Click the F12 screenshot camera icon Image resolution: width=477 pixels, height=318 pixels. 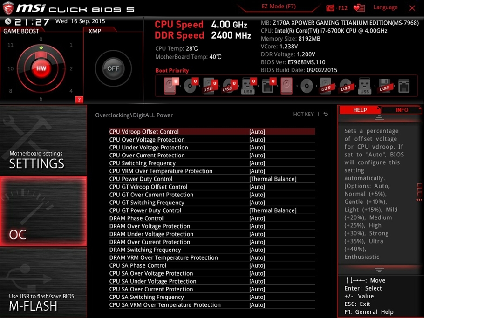(x=331, y=7)
